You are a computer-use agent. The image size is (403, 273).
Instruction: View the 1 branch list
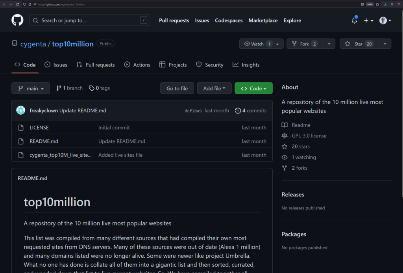pos(69,88)
